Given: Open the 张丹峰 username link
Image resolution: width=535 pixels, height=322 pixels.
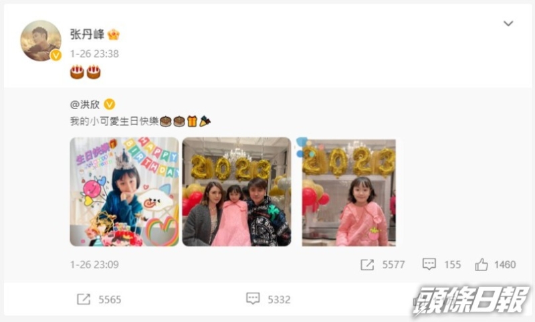Looking at the screenshot, I should point(87,34).
